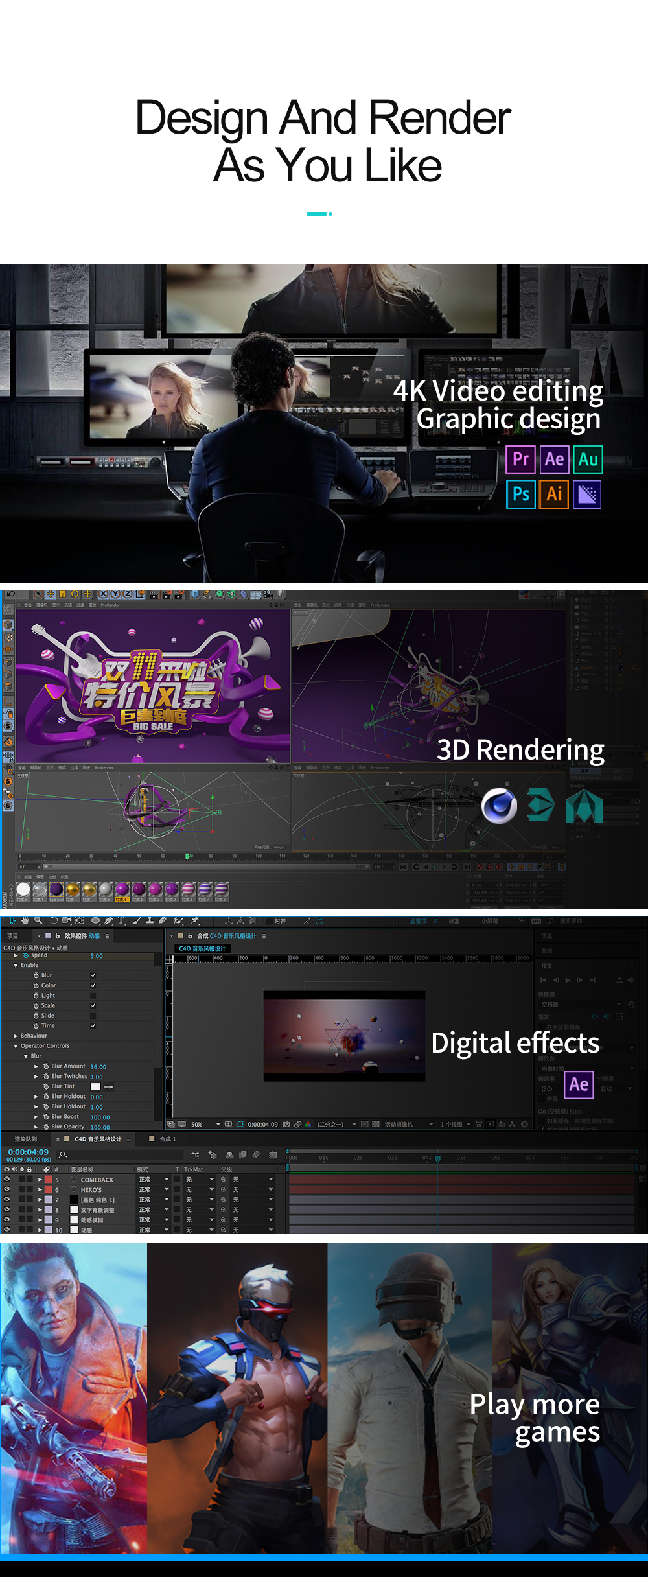Click the Blur Amount value 36.00
Screen dimensions: 648x1577
pos(98,1067)
